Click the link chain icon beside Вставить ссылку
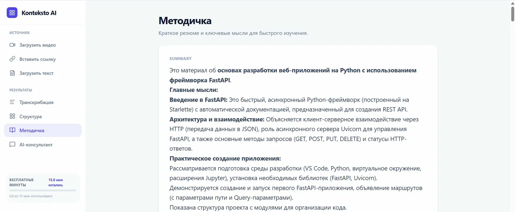This screenshot has width=515, height=212. point(12,59)
